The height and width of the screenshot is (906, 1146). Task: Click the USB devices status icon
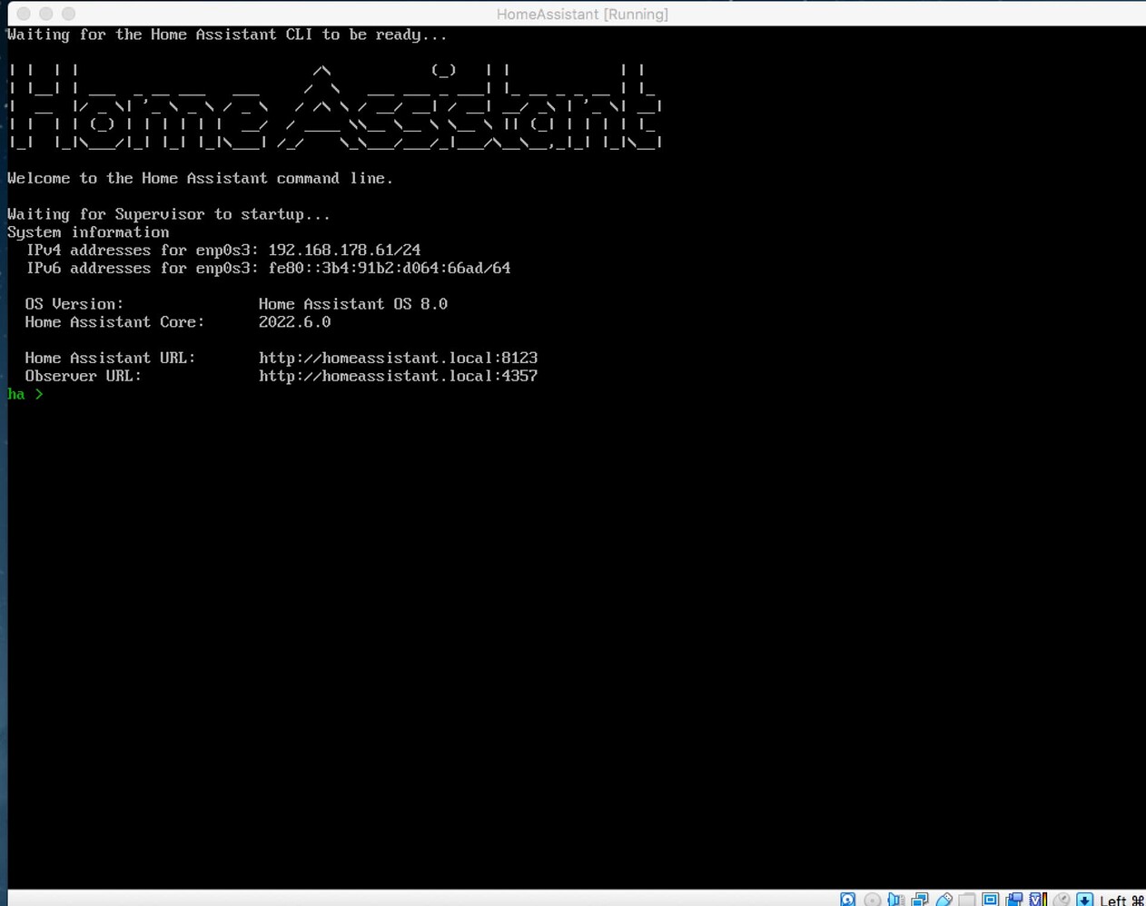pos(943,900)
